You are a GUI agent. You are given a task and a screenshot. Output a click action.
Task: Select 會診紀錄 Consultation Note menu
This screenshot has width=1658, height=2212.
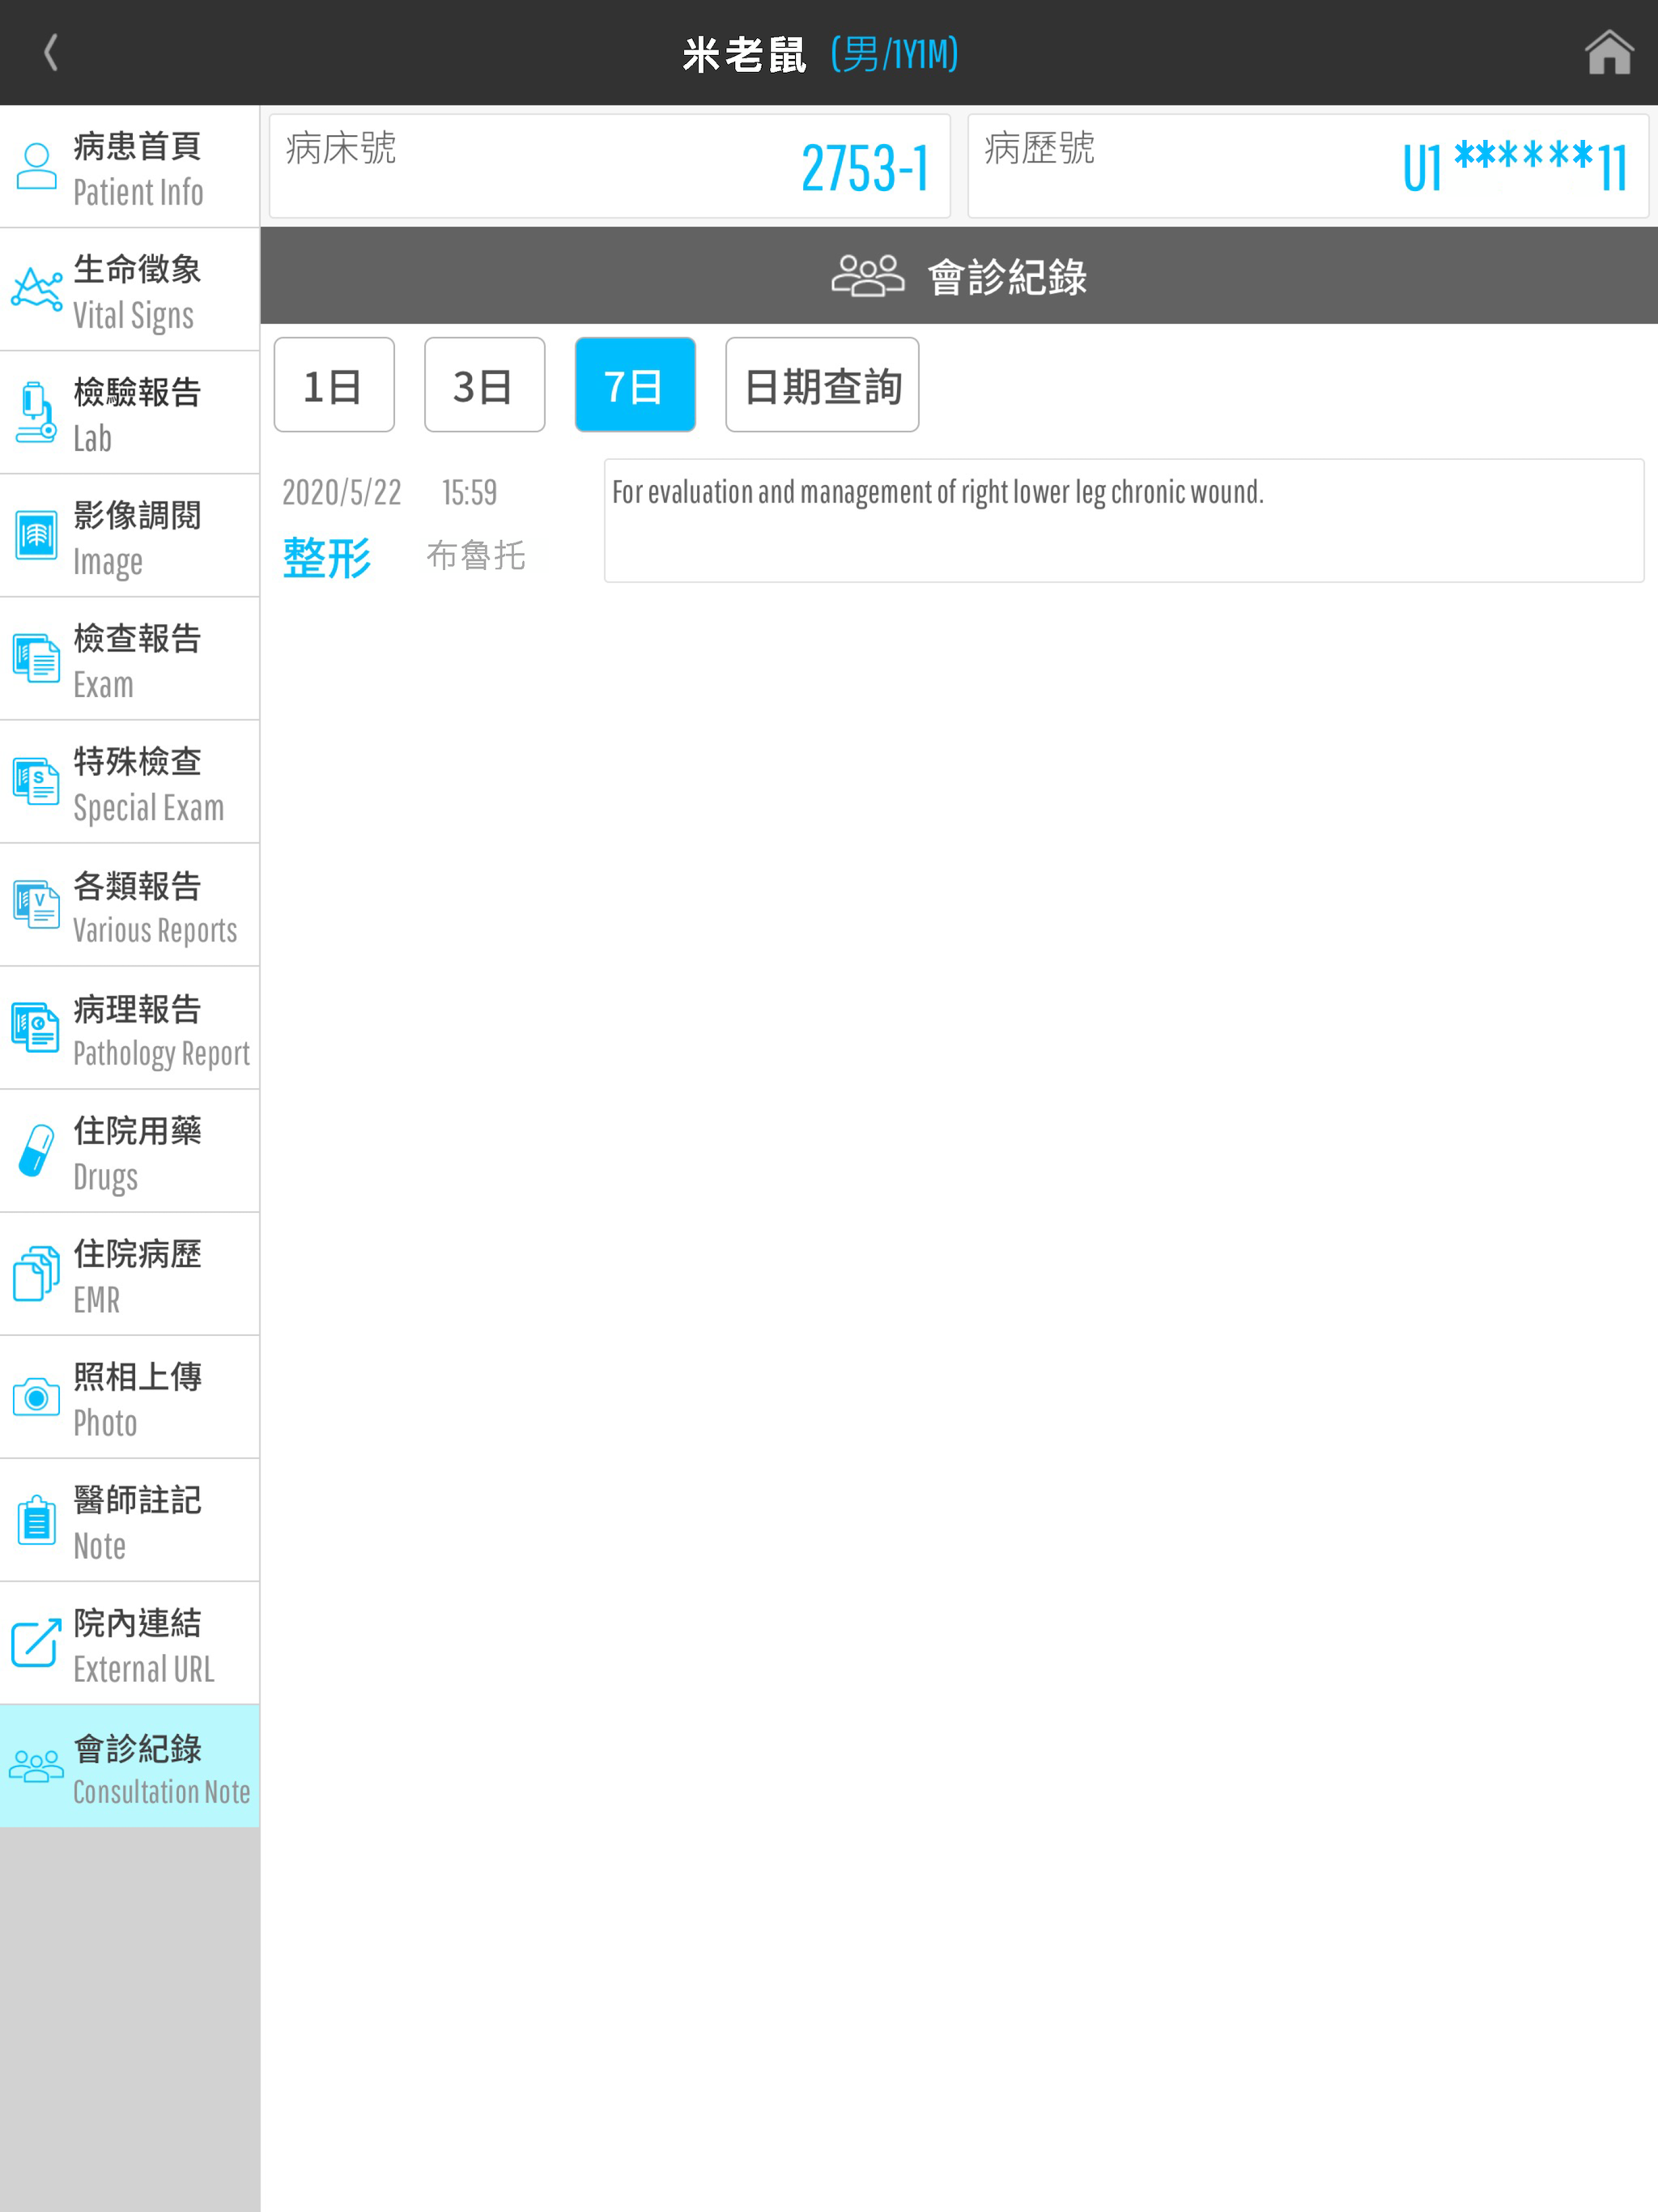click(x=130, y=1766)
